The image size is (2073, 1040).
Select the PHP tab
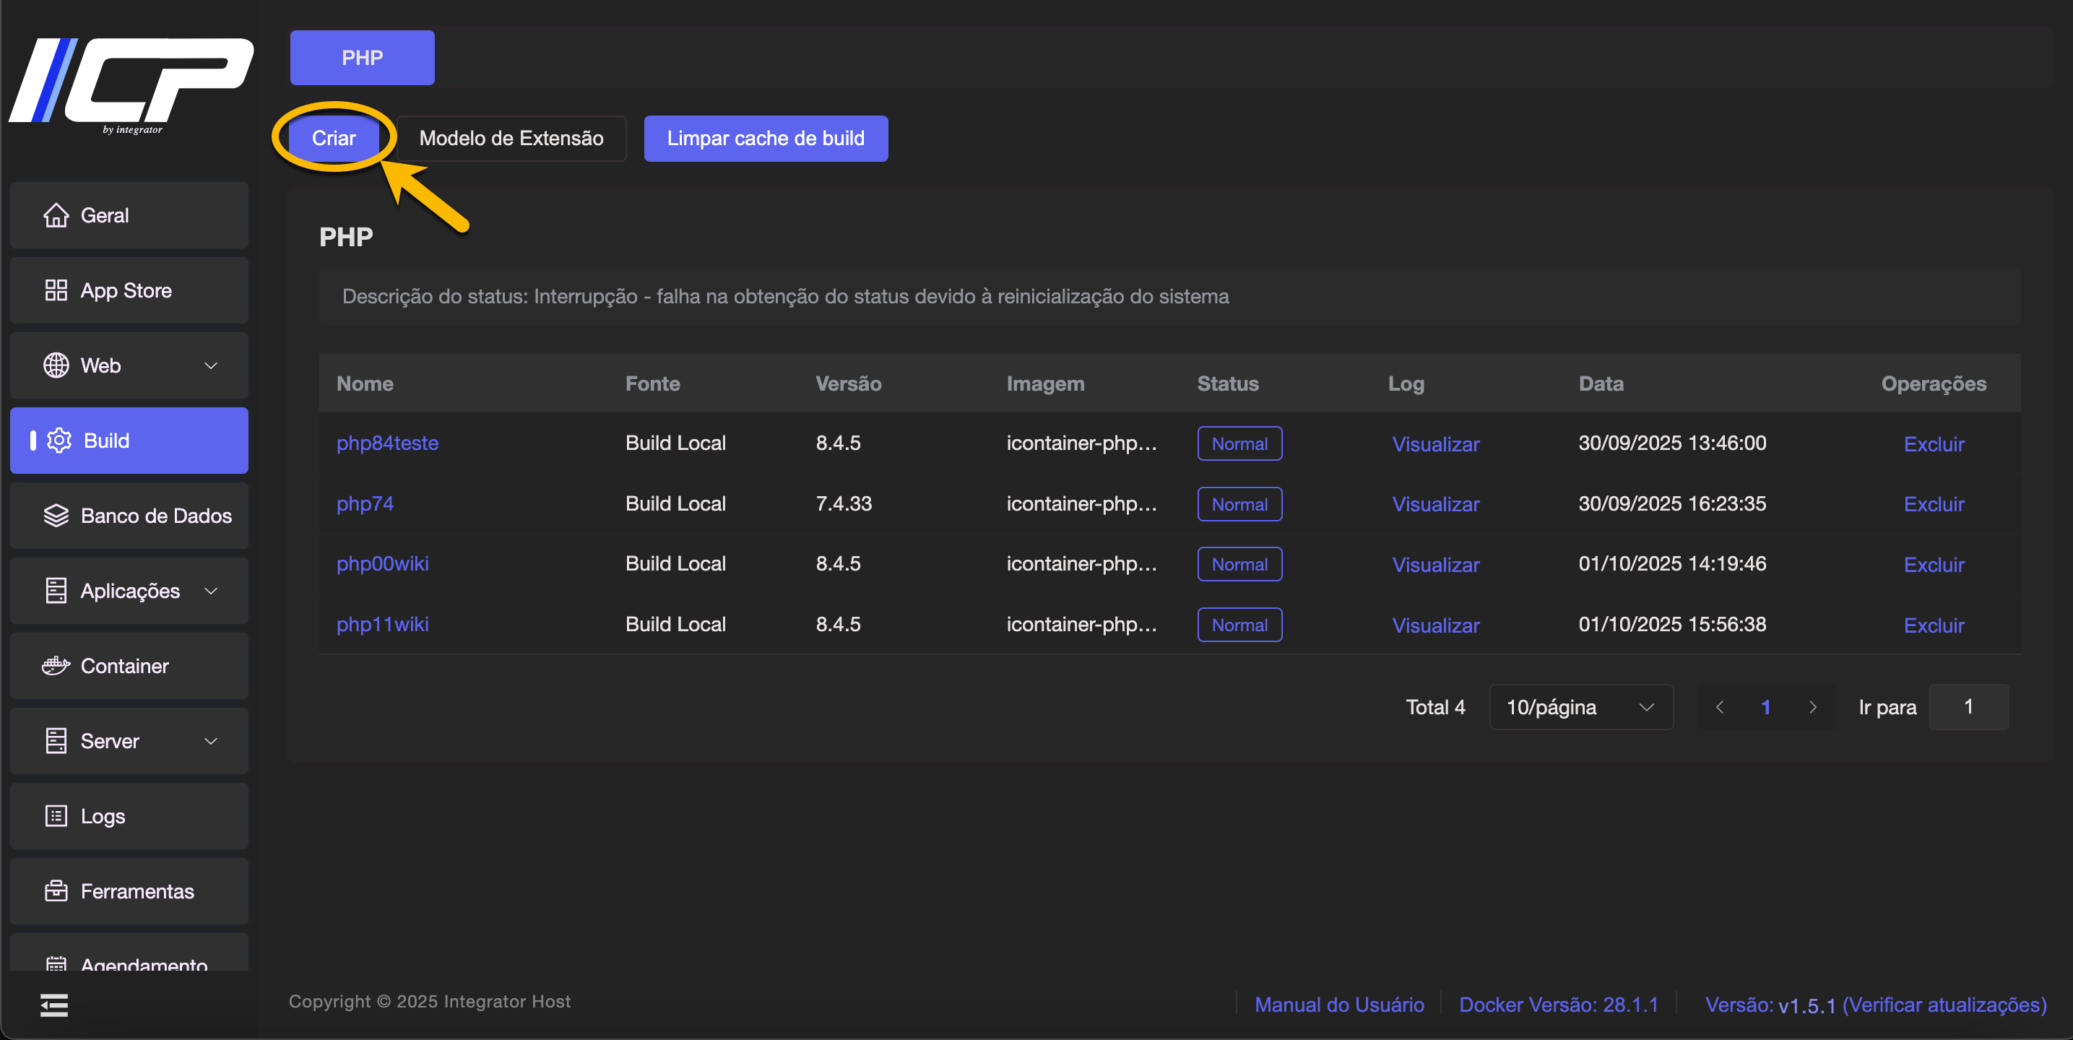click(362, 57)
